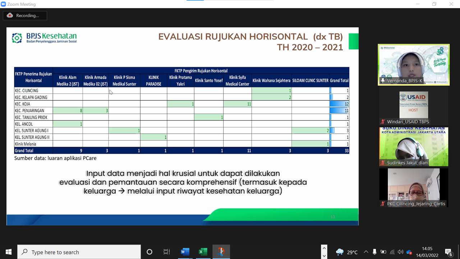
Task: Select Vernanda_BPJS-K video thumbnail
Action: point(413,65)
